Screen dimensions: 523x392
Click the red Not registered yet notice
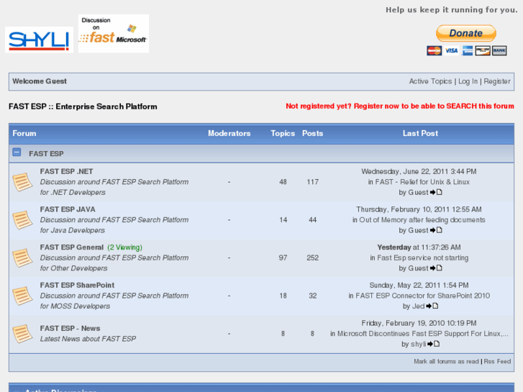(x=400, y=106)
